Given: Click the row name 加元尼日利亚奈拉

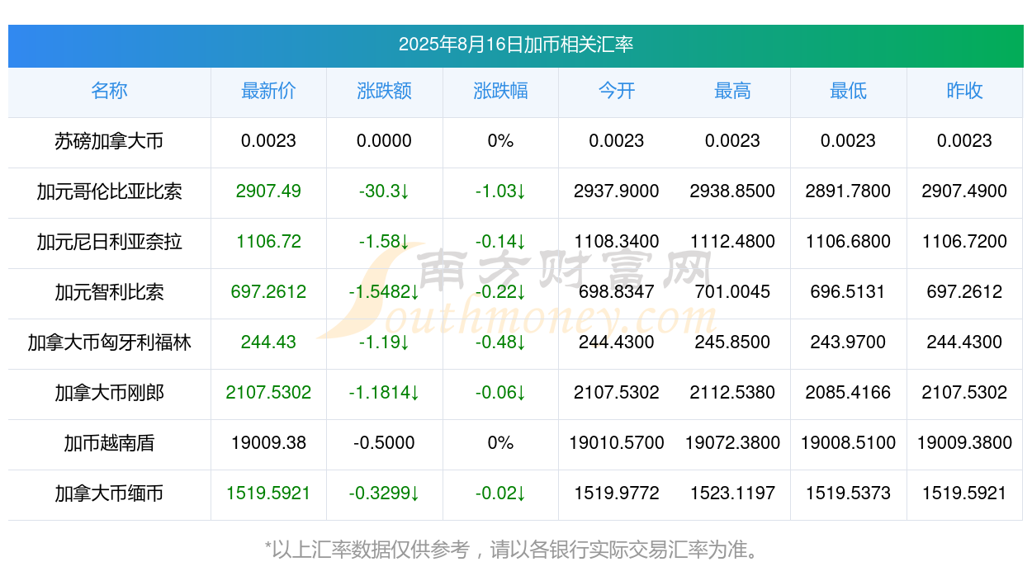Looking at the screenshot, I should pos(110,242).
